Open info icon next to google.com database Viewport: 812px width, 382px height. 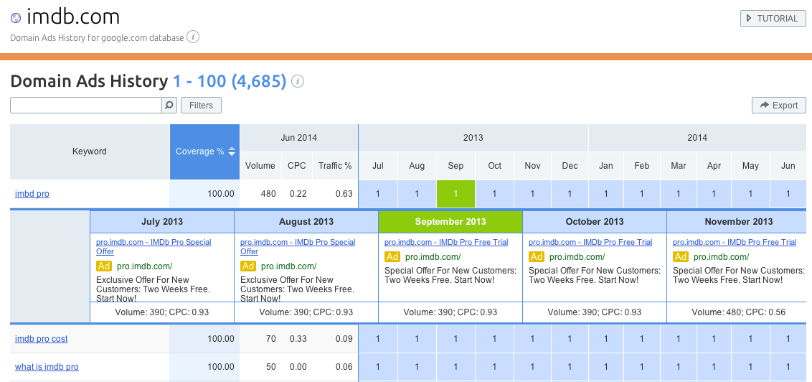pos(193,37)
